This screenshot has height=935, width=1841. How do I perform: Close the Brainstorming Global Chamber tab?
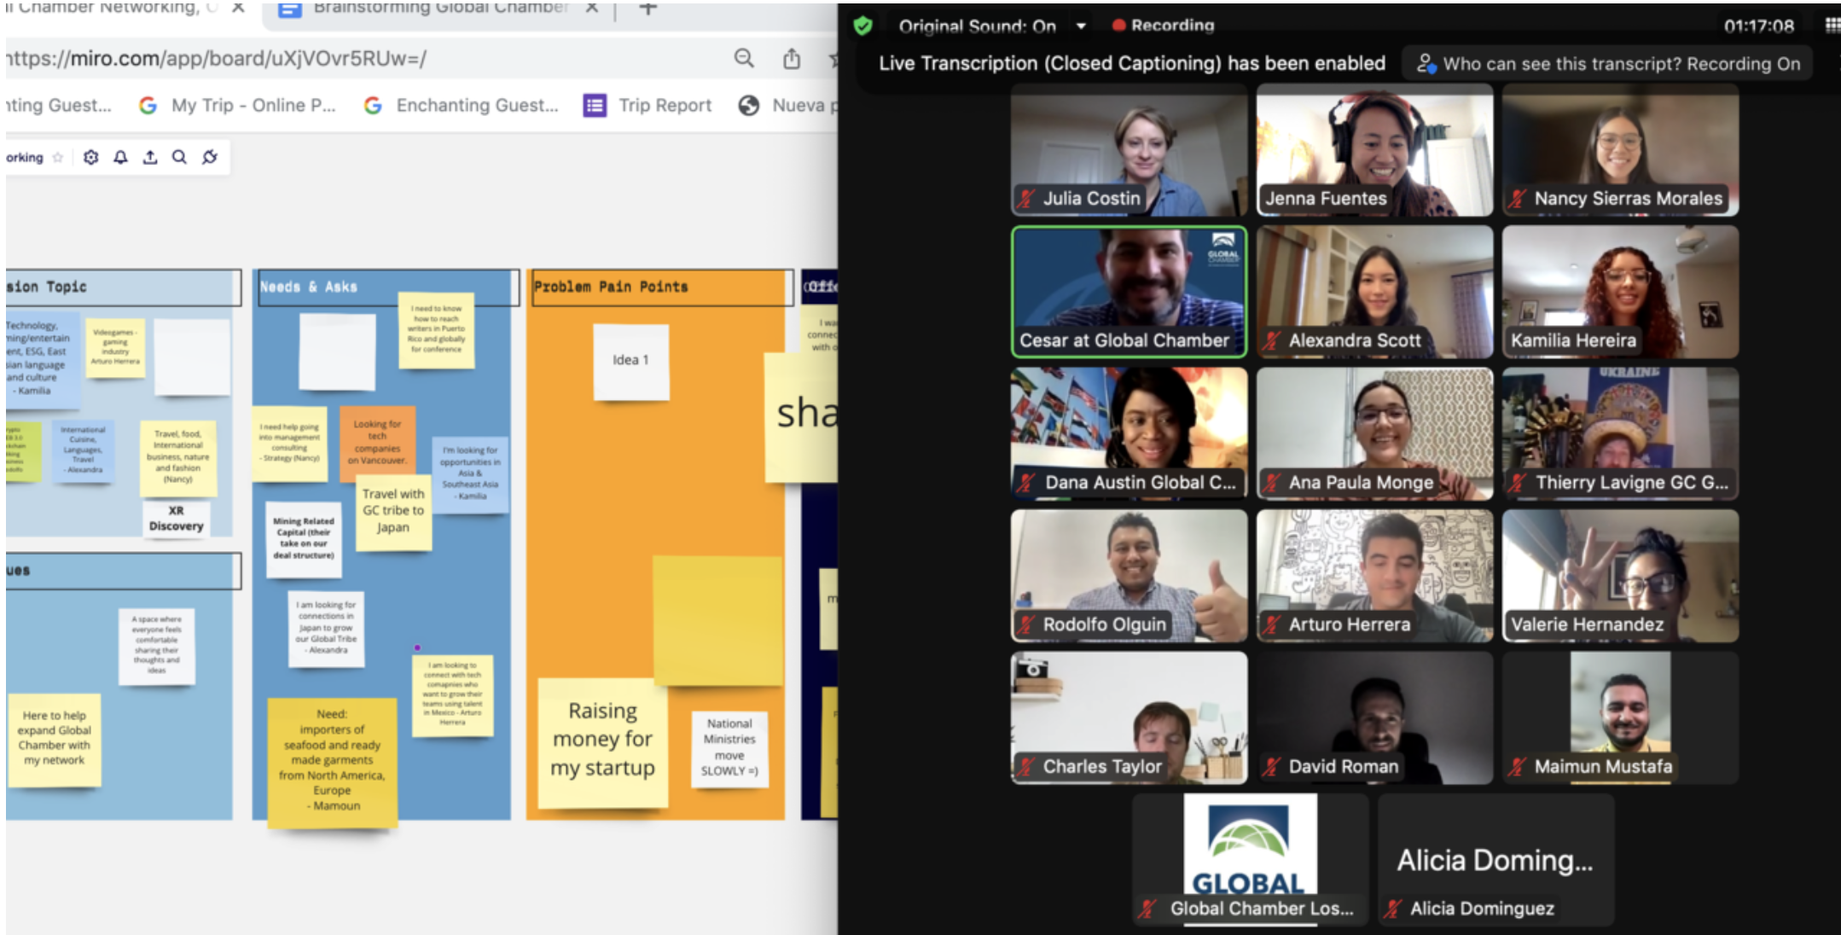[x=592, y=8]
